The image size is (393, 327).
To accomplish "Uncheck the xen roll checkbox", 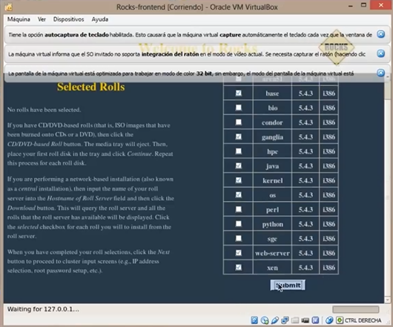I will click(238, 268).
